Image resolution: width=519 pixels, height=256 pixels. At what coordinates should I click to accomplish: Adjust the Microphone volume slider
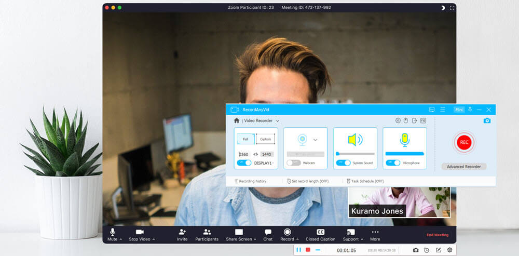coord(405,154)
